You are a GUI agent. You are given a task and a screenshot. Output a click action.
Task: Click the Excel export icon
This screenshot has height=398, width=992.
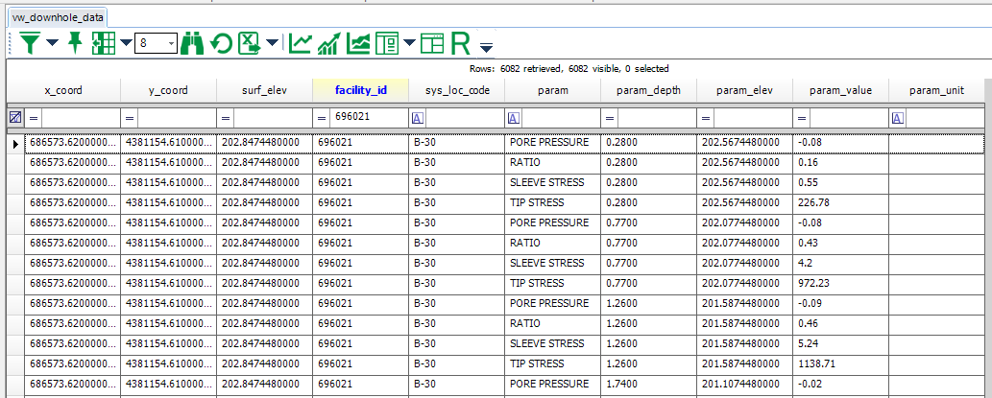pyautogui.click(x=250, y=42)
